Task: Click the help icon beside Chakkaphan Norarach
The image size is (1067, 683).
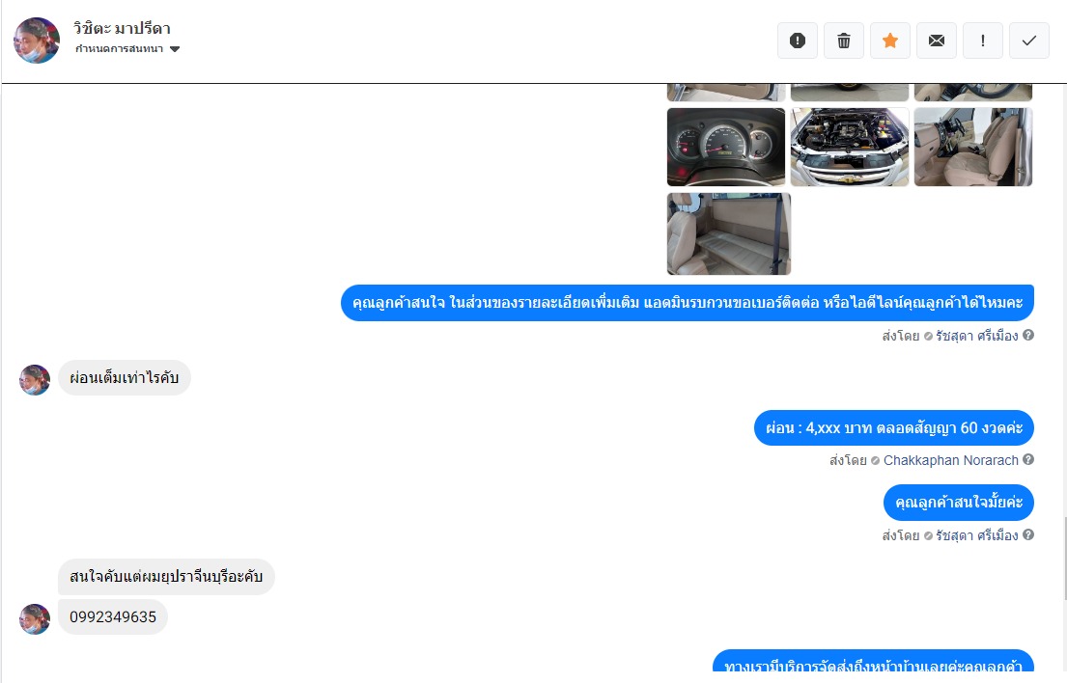Action: (1028, 459)
